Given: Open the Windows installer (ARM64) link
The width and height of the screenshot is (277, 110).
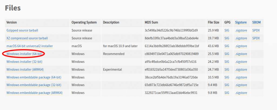Looking at the screenshot, I should point(25,70).
